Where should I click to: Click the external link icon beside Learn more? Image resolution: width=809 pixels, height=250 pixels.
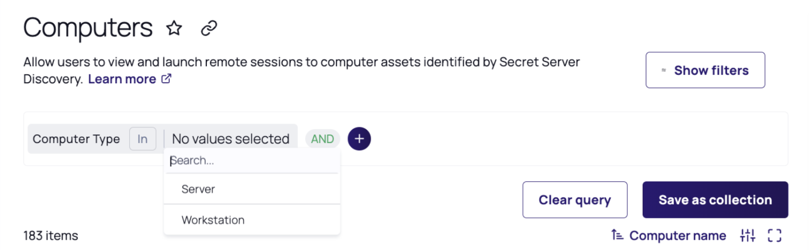[x=166, y=79]
